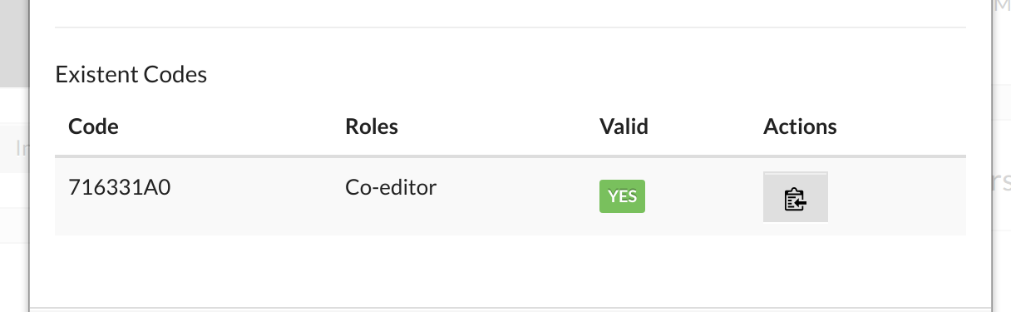Click the empty cell area right of the copy button
The height and width of the screenshot is (312, 1011).
[x=898, y=196]
